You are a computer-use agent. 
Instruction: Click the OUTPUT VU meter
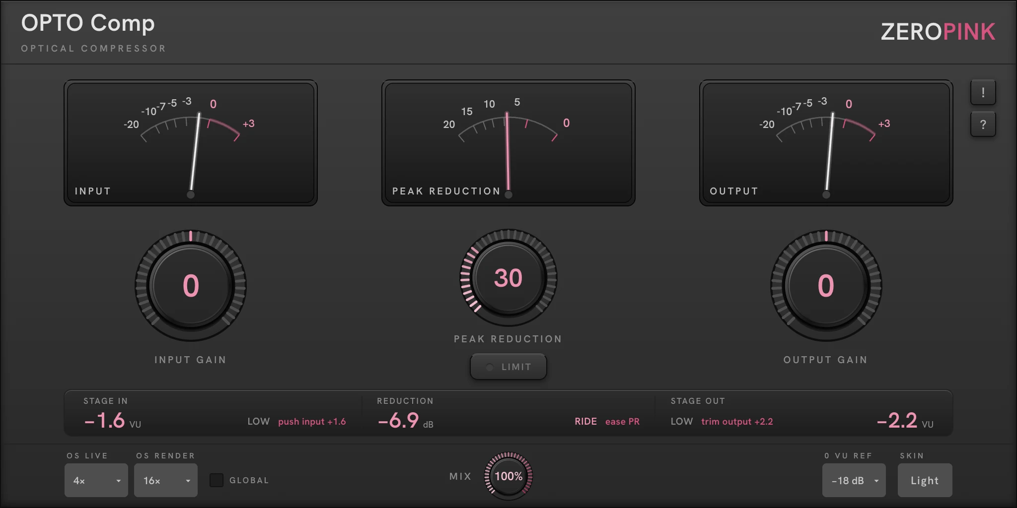pos(826,143)
